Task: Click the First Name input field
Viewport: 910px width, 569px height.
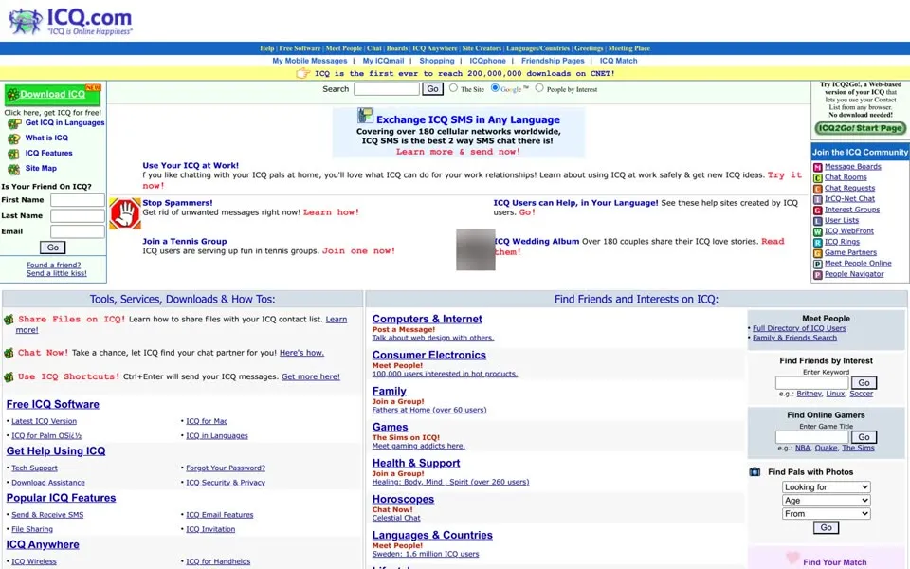Action: point(78,200)
